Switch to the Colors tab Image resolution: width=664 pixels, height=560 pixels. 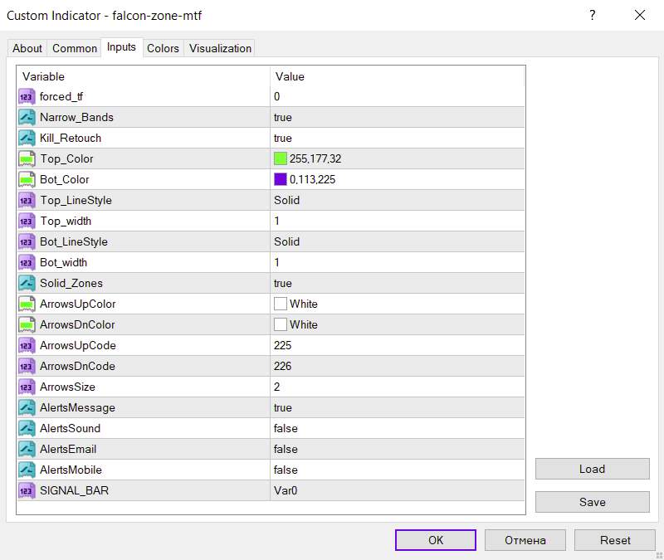pos(163,48)
